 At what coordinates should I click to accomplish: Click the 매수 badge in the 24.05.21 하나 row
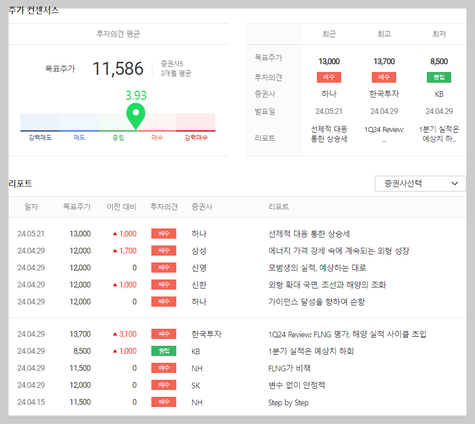click(164, 234)
